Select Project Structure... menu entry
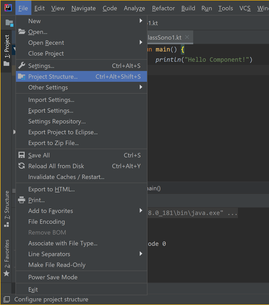 click(x=81, y=76)
